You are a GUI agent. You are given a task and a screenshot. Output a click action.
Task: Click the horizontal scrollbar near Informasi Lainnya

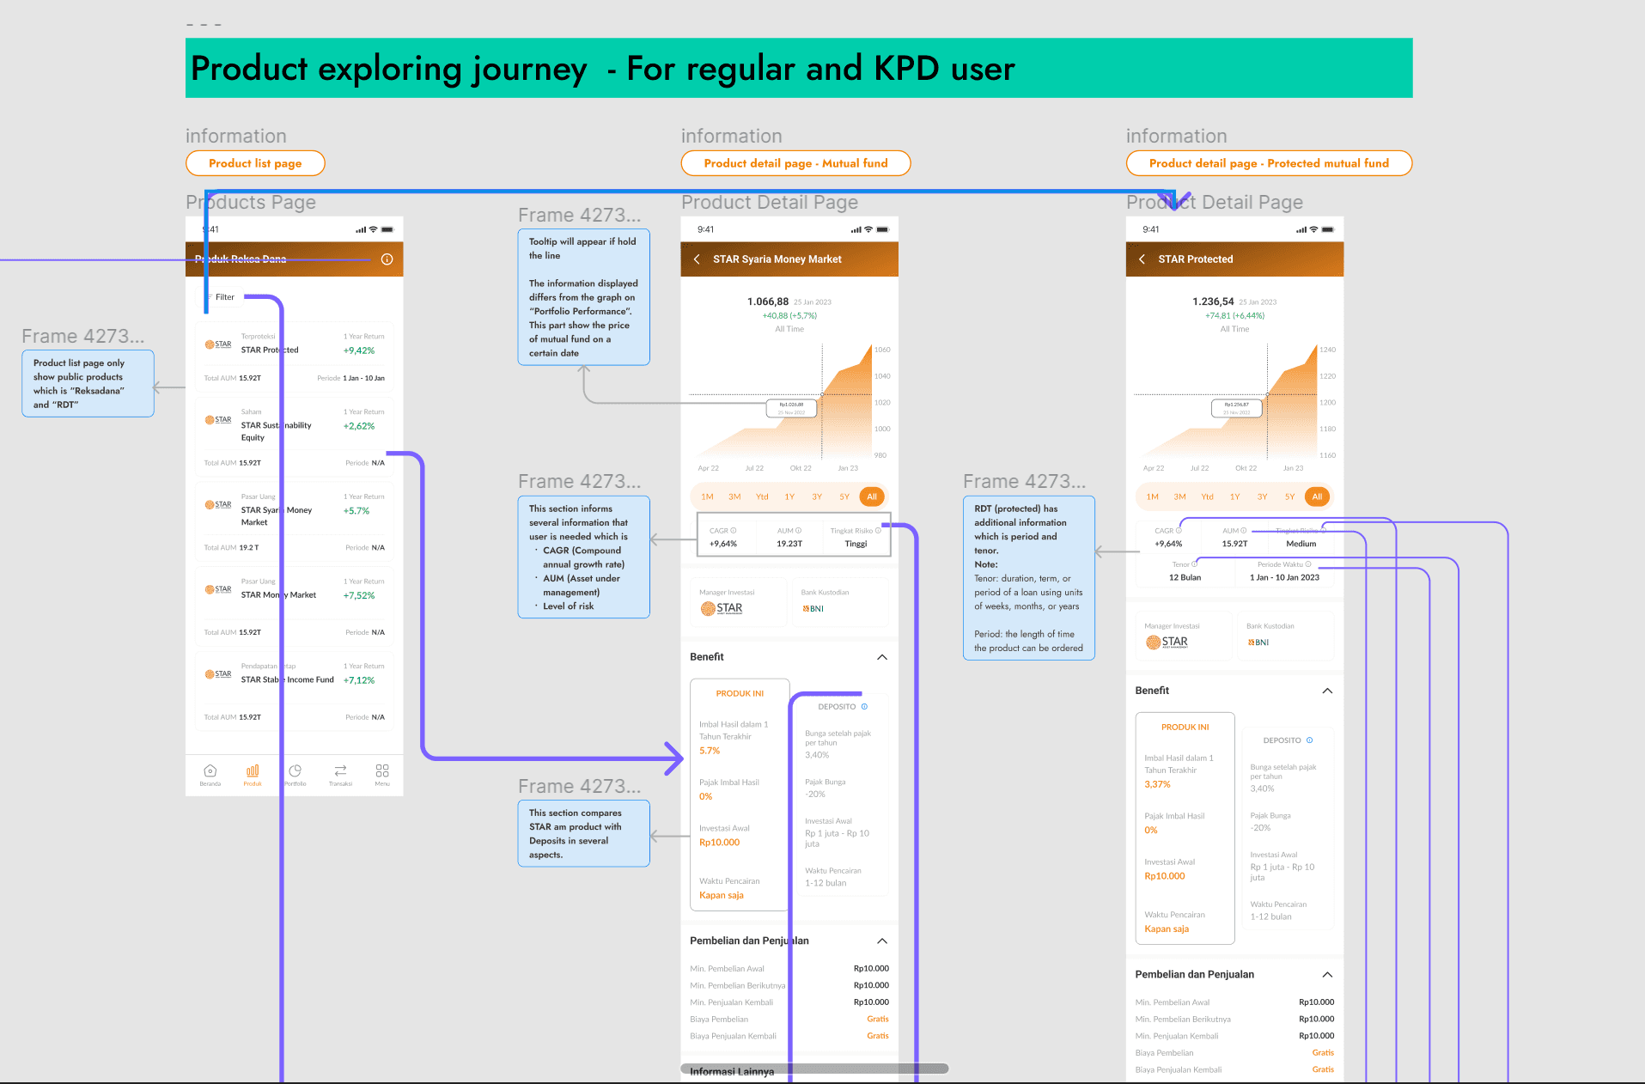(x=814, y=1069)
